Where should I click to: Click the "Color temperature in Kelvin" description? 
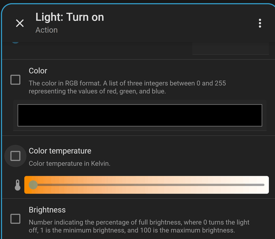[x=69, y=164]
